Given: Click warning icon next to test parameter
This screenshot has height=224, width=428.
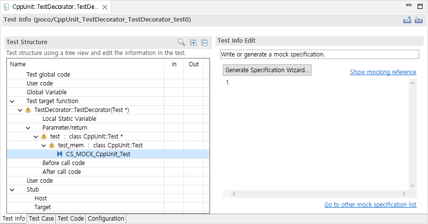Looking at the screenshot, I should (44, 137).
